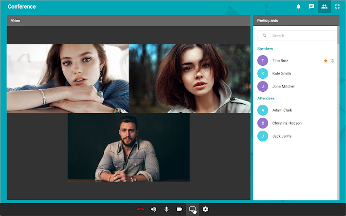Click the search magnifier icon
This screenshot has height=216, width=346.
tap(265, 36)
